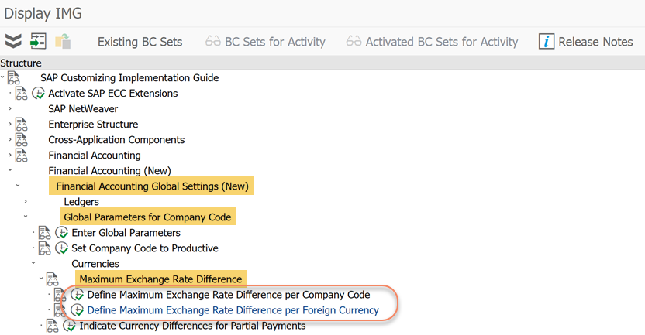Click the Release Notes info icon
Viewport: 645px width, 335px height.
(547, 42)
